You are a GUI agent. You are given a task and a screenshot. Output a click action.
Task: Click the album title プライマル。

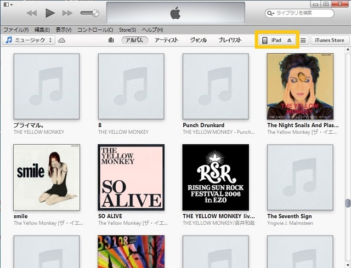pyautogui.click(x=28, y=126)
